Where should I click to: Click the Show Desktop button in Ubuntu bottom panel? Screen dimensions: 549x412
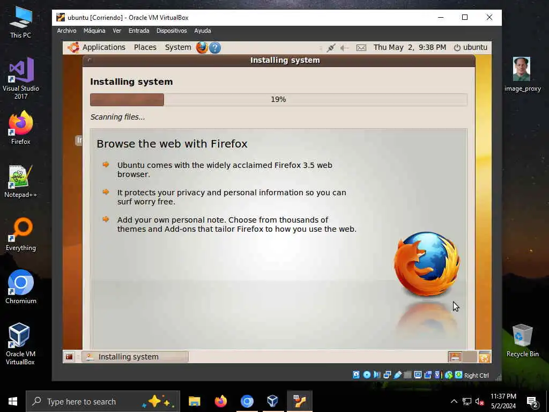[x=69, y=357]
